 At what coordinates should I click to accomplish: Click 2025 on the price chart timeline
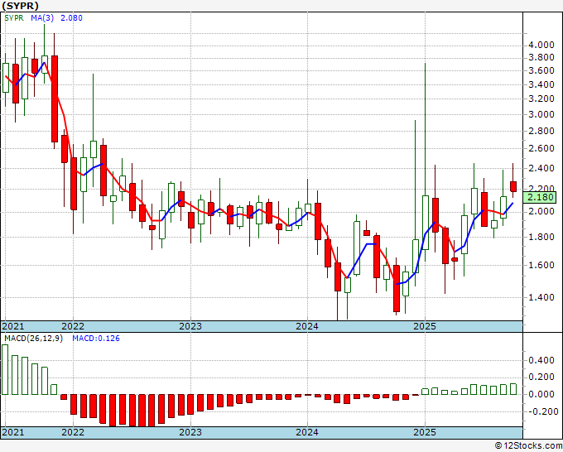pos(425,326)
